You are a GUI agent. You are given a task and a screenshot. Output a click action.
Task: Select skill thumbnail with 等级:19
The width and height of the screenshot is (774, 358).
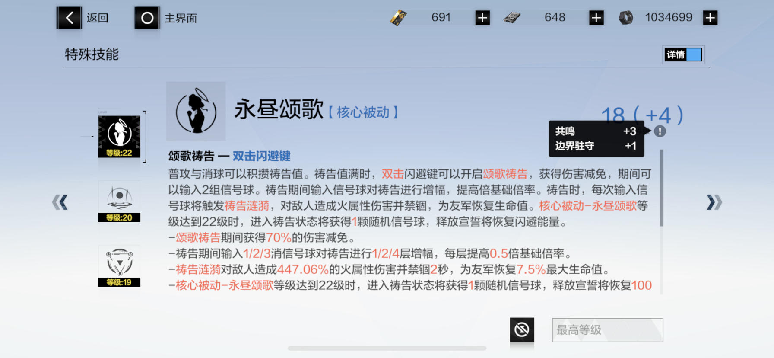coord(119,266)
